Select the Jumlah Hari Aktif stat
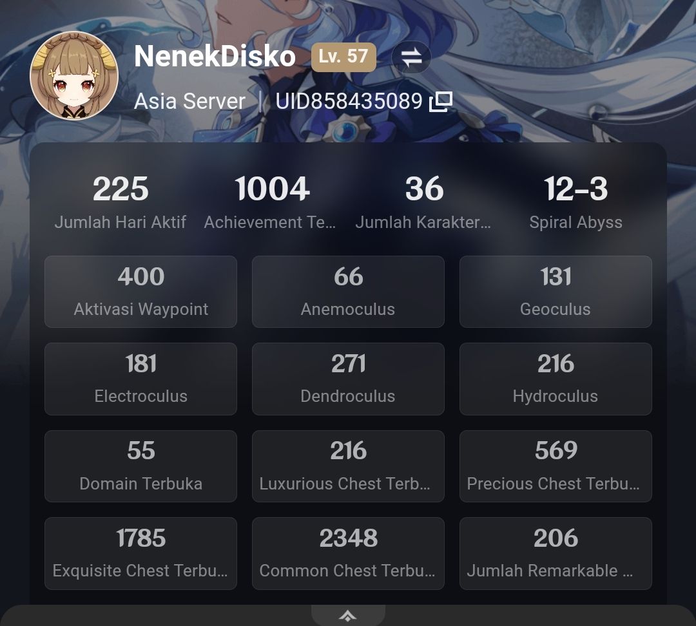 point(121,202)
